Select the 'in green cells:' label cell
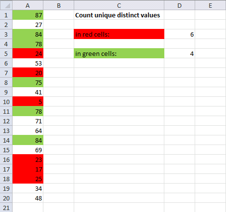The width and height of the screenshot is (226, 212). [119, 53]
